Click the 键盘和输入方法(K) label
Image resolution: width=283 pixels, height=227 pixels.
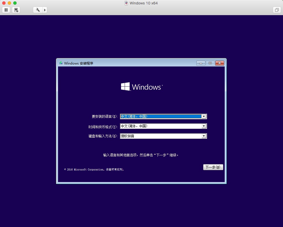click(x=103, y=136)
